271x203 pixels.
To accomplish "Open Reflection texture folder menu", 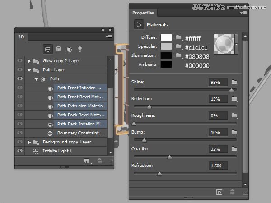I will (234, 99).
